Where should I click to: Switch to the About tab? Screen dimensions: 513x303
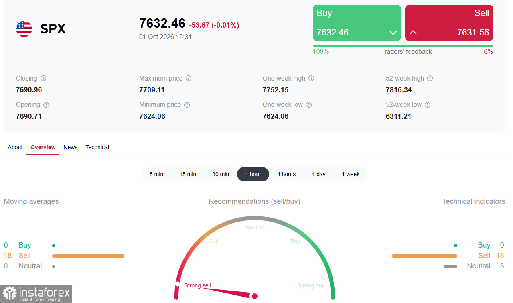[x=15, y=147]
